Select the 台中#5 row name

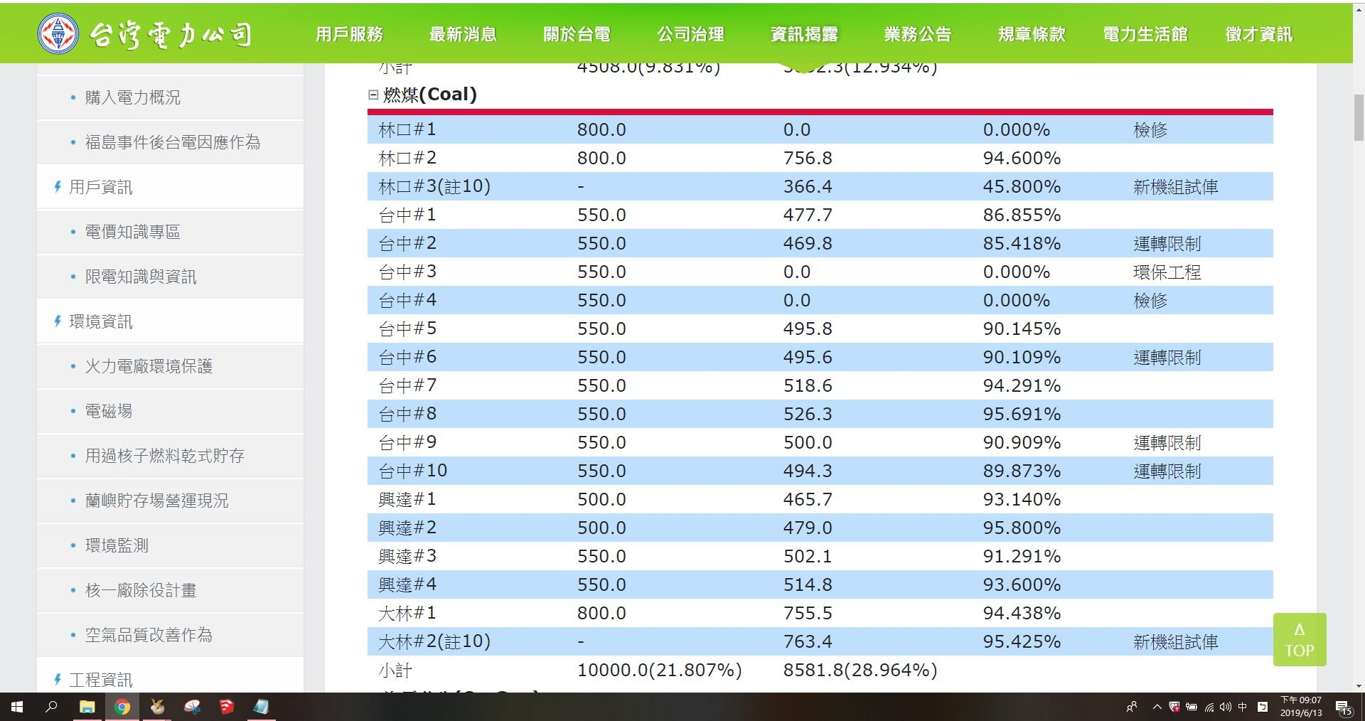click(x=407, y=329)
